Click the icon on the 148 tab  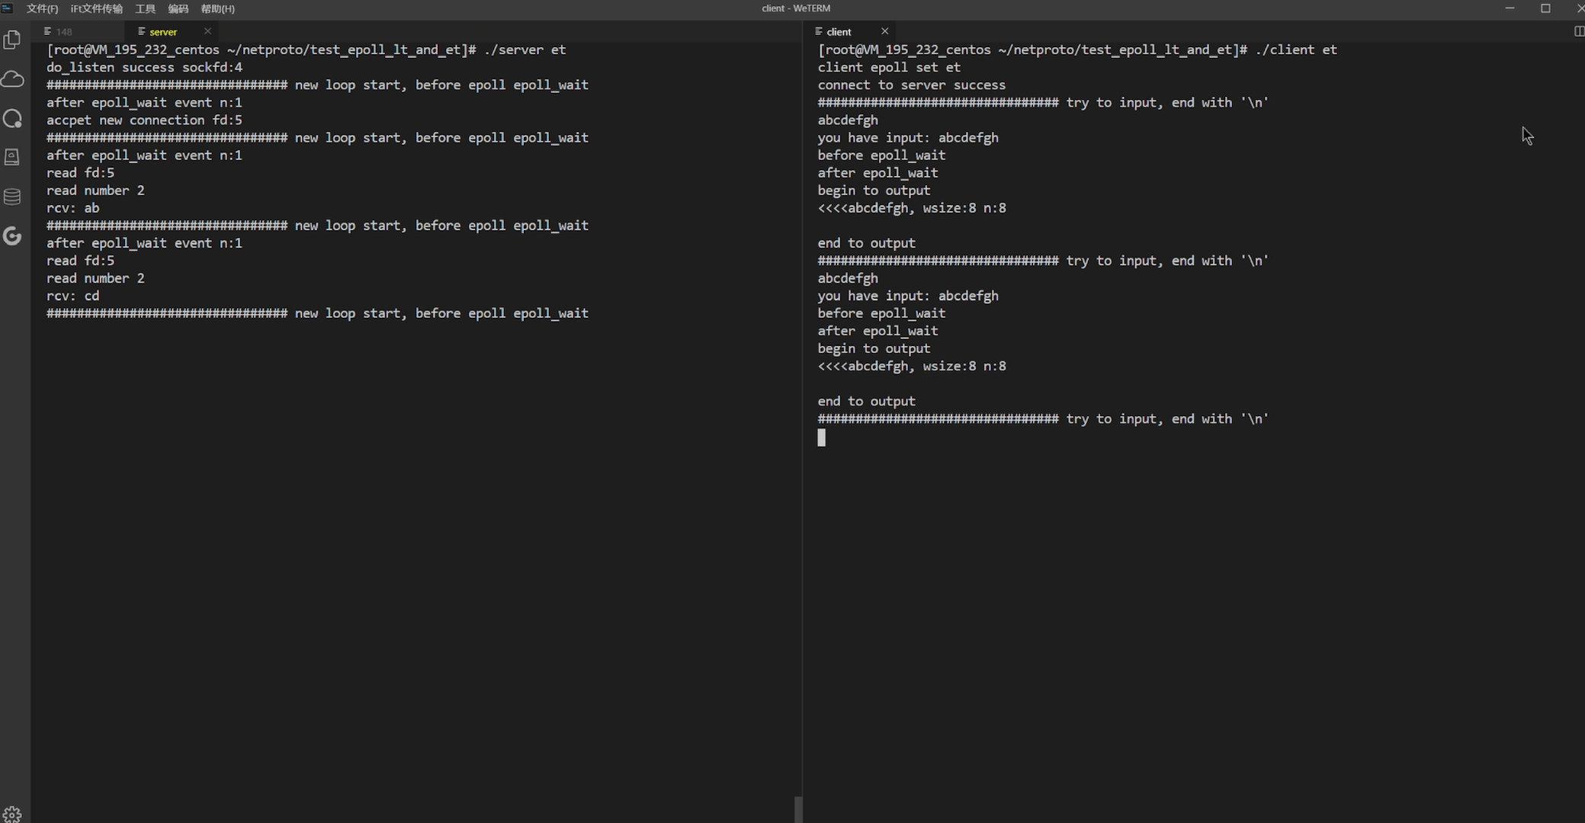tap(47, 31)
